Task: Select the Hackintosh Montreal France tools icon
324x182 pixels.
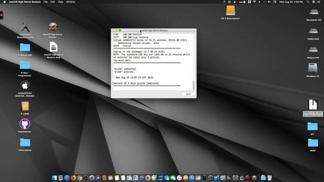Action: tap(25, 27)
